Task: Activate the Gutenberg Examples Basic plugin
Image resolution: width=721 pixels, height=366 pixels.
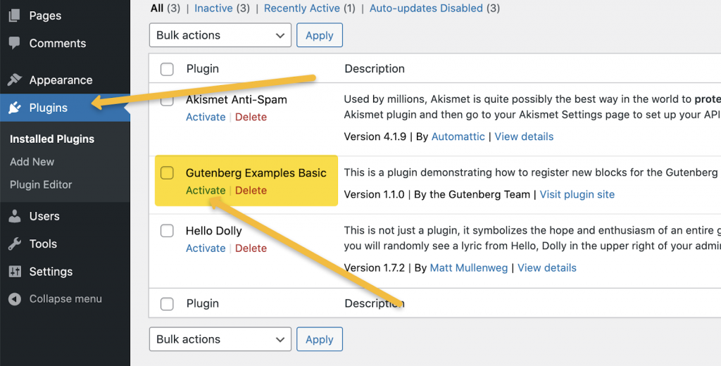Action: (206, 191)
